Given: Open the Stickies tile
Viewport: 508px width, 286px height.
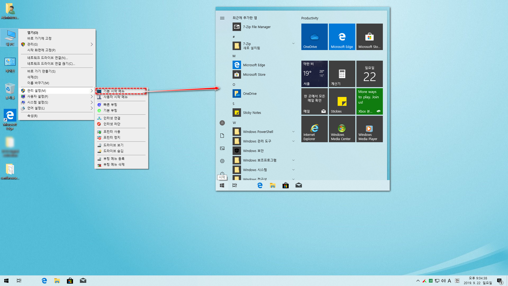Looking at the screenshot, I should tap(342, 101).
